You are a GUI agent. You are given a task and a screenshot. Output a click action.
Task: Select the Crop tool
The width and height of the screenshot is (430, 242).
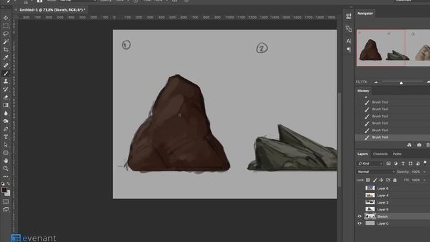tap(6, 50)
